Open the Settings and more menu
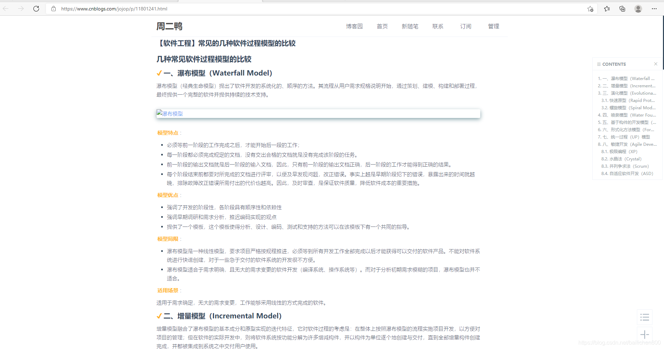664x349 pixels. point(655,9)
